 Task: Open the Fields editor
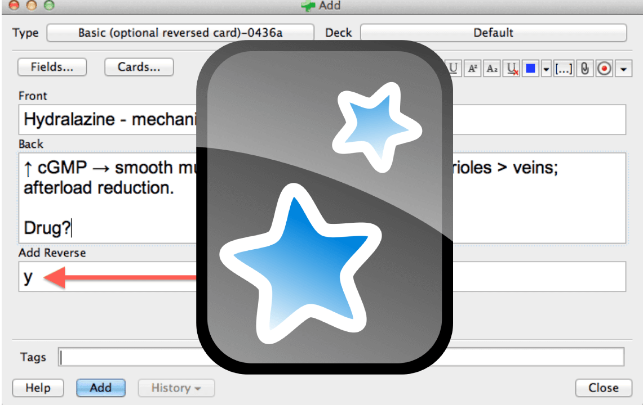coord(52,67)
